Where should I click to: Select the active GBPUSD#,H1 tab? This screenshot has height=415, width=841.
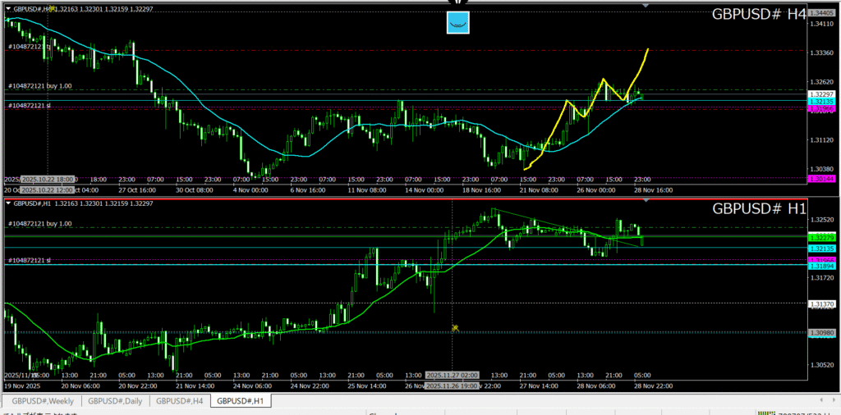point(241,401)
